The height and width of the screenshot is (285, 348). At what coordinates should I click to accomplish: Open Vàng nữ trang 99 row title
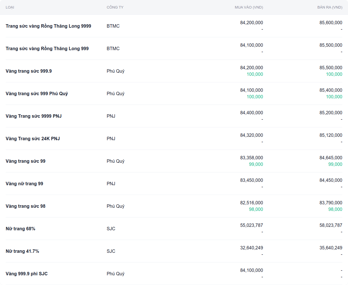(24, 184)
